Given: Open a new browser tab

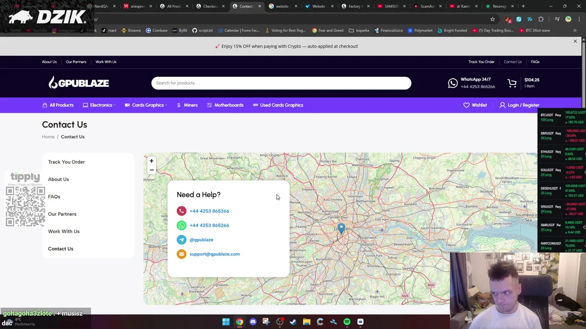Looking at the screenshot, I should tap(523, 6).
